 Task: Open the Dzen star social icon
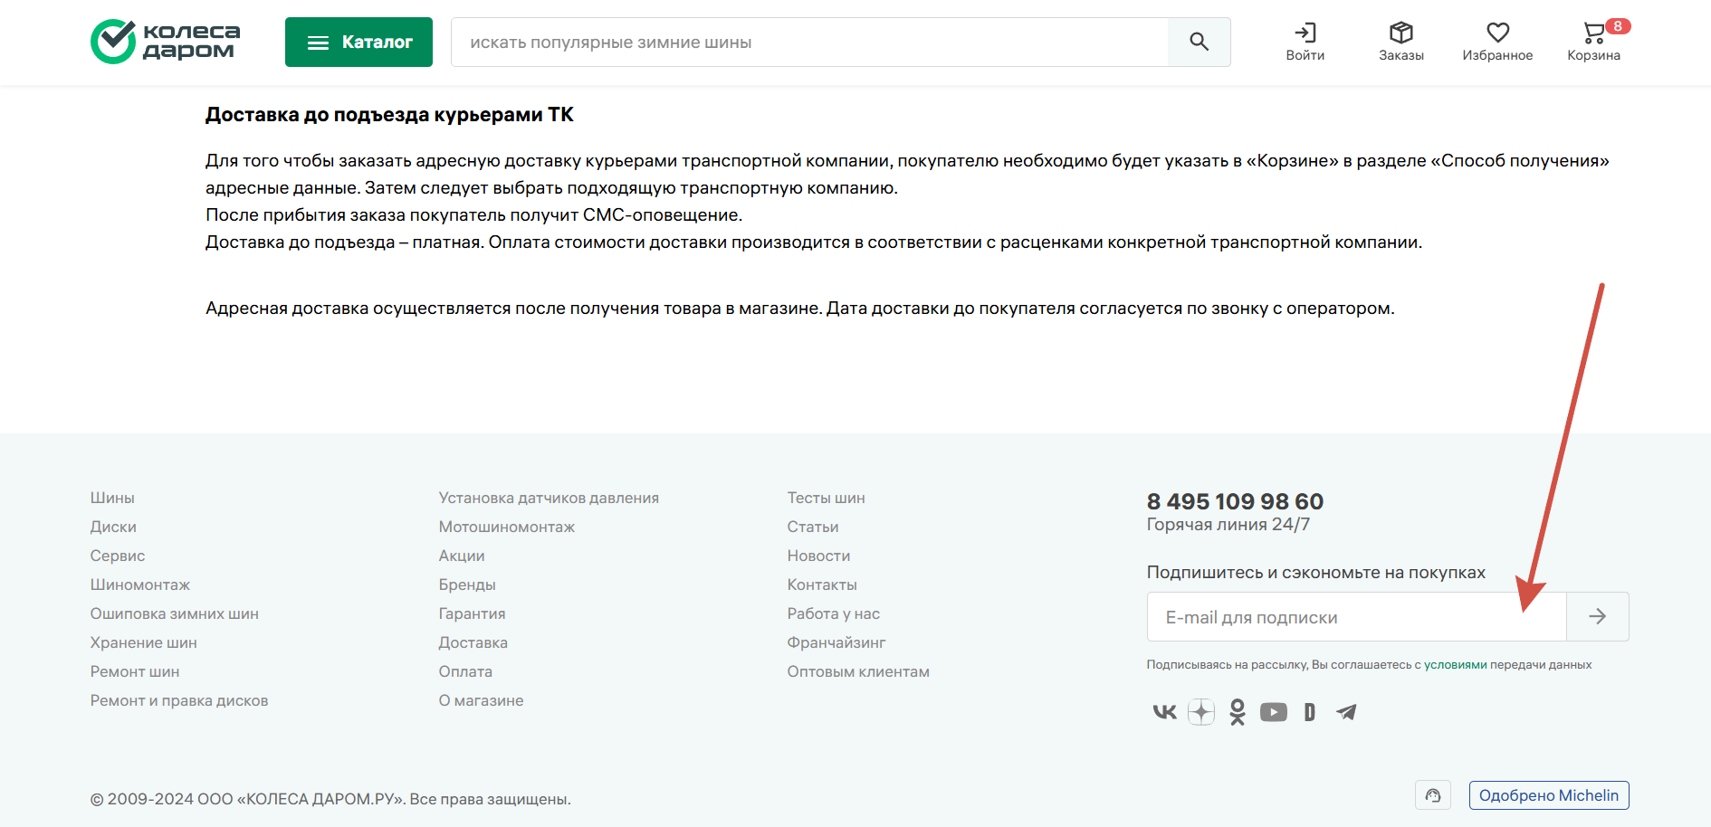tap(1201, 712)
